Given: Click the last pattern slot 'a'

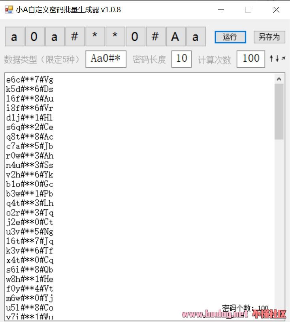Looking at the screenshot, I should (196, 37).
